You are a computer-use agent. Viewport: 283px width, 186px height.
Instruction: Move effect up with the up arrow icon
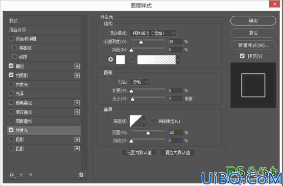(x=21, y=175)
